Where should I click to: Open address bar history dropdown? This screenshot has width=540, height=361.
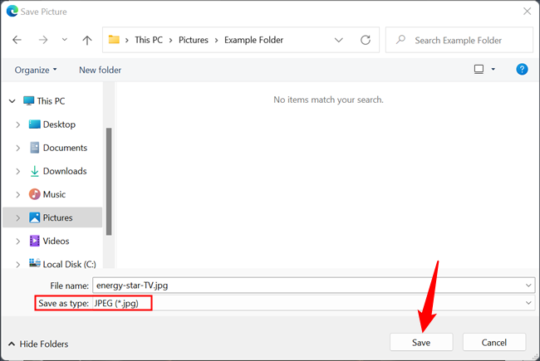tap(339, 41)
